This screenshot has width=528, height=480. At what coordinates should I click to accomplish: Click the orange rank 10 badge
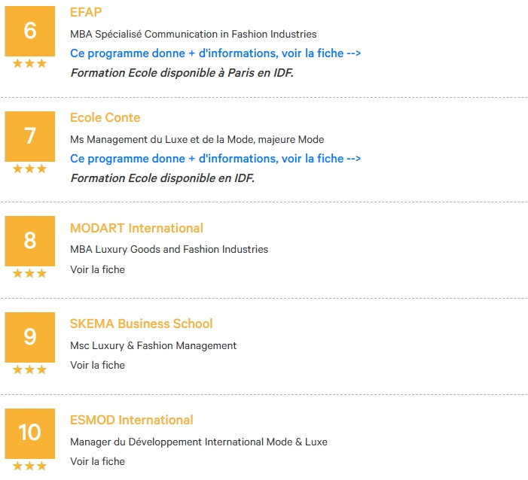29,433
